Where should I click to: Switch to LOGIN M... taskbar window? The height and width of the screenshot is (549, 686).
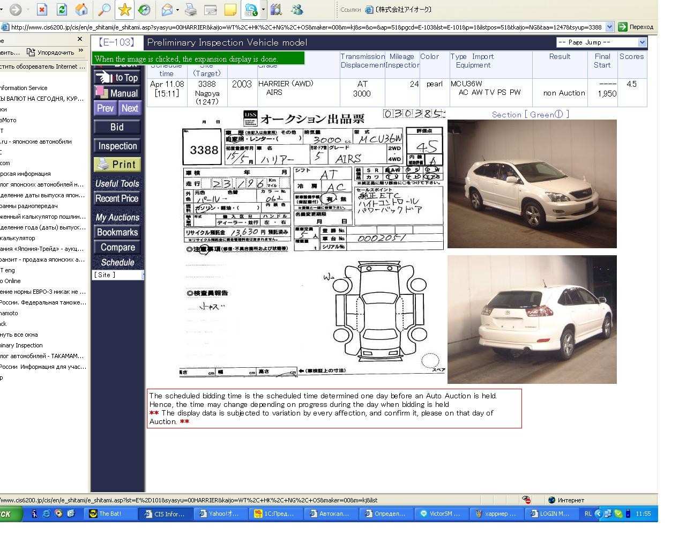coord(551,514)
